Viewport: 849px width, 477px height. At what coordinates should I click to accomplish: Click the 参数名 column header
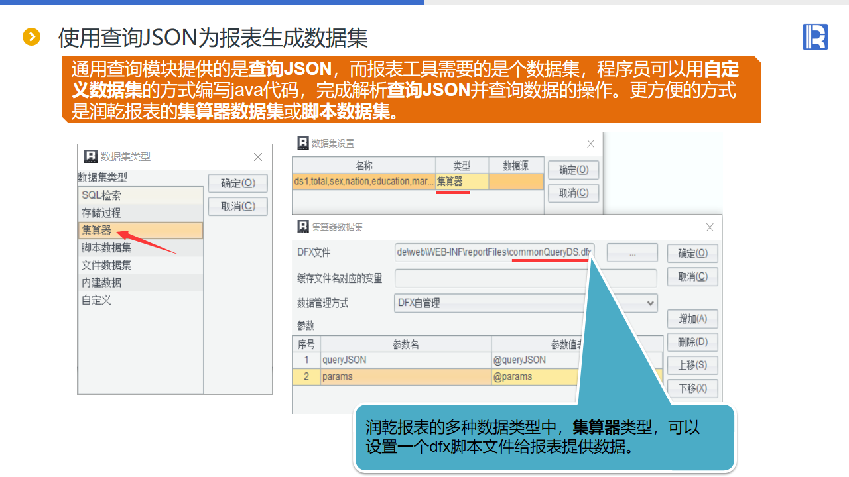click(x=406, y=344)
